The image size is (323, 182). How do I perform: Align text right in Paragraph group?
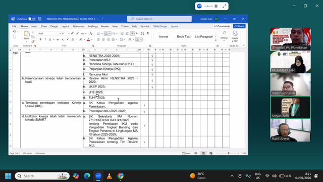[109, 39]
